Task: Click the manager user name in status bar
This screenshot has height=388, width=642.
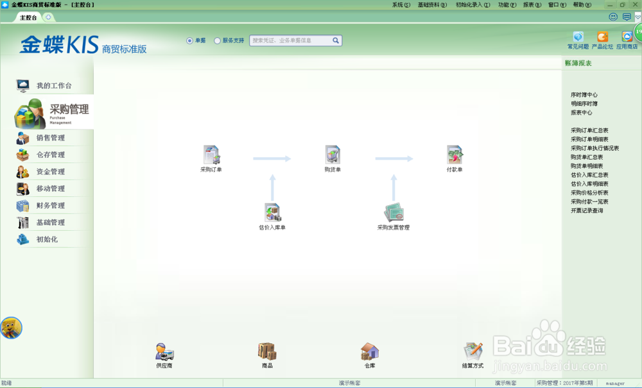Action: 615,384
